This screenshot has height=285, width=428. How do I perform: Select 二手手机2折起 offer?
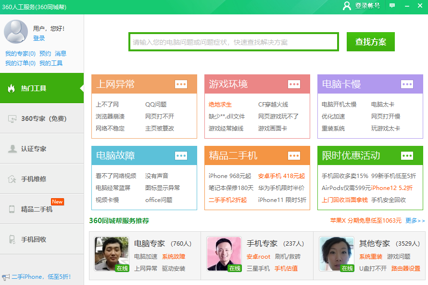227,200
